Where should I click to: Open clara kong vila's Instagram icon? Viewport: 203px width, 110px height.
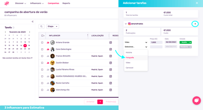point(111,90)
